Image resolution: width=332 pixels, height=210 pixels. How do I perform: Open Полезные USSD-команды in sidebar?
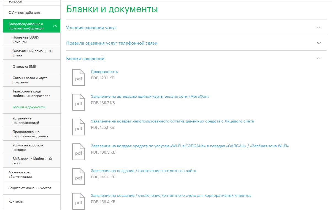click(x=26, y=40)
